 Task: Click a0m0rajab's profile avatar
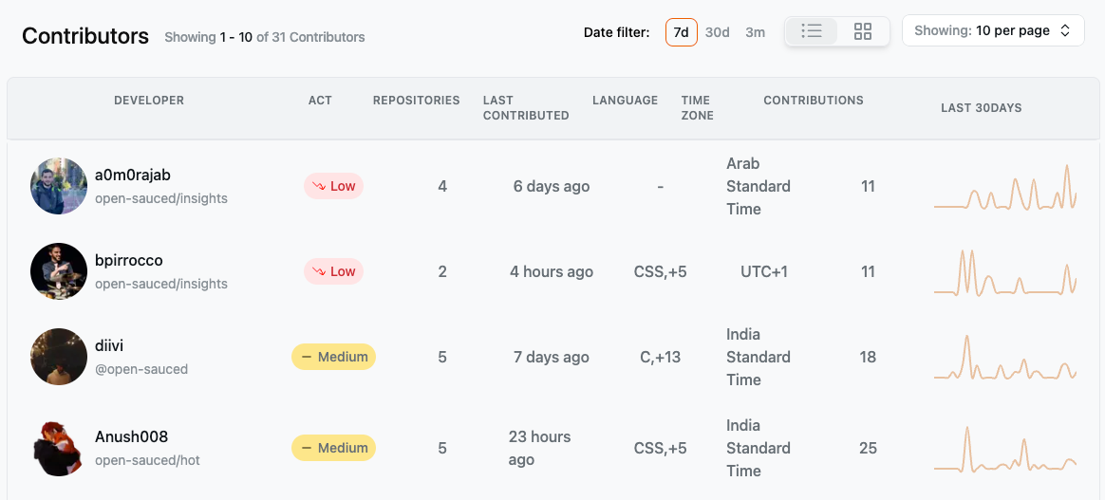(x=59, y=186)
